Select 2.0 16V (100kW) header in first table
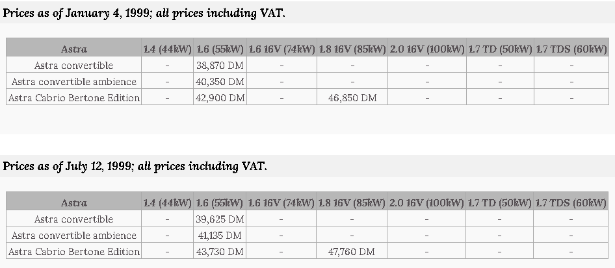This screenshot has height=268, width=615. pos(427,49)
